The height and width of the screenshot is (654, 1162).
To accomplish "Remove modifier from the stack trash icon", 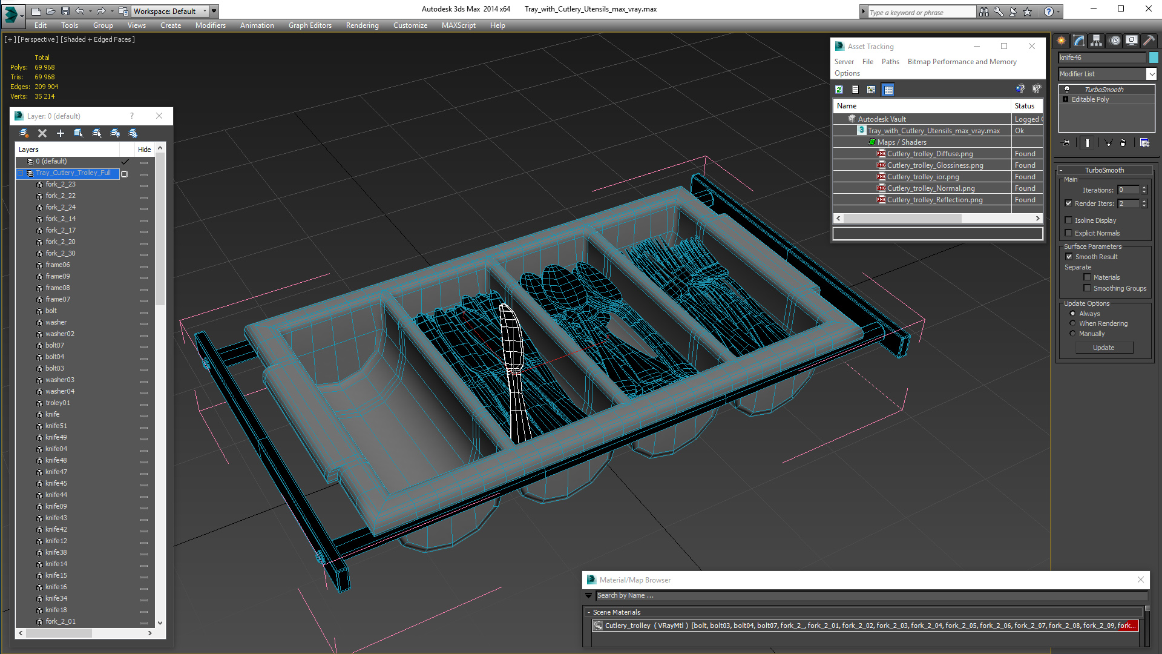I will click(x=1123, y=143).
